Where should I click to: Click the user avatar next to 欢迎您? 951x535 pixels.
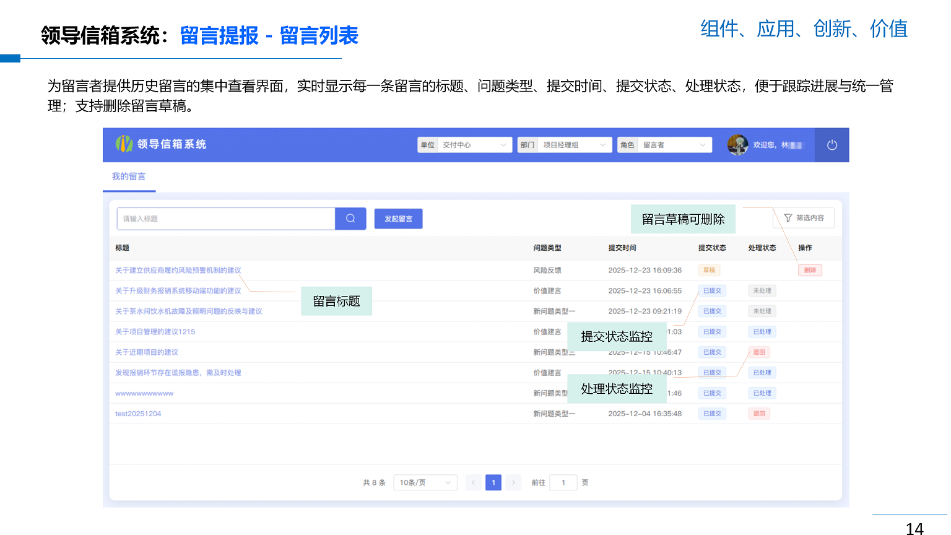[737, 144]
